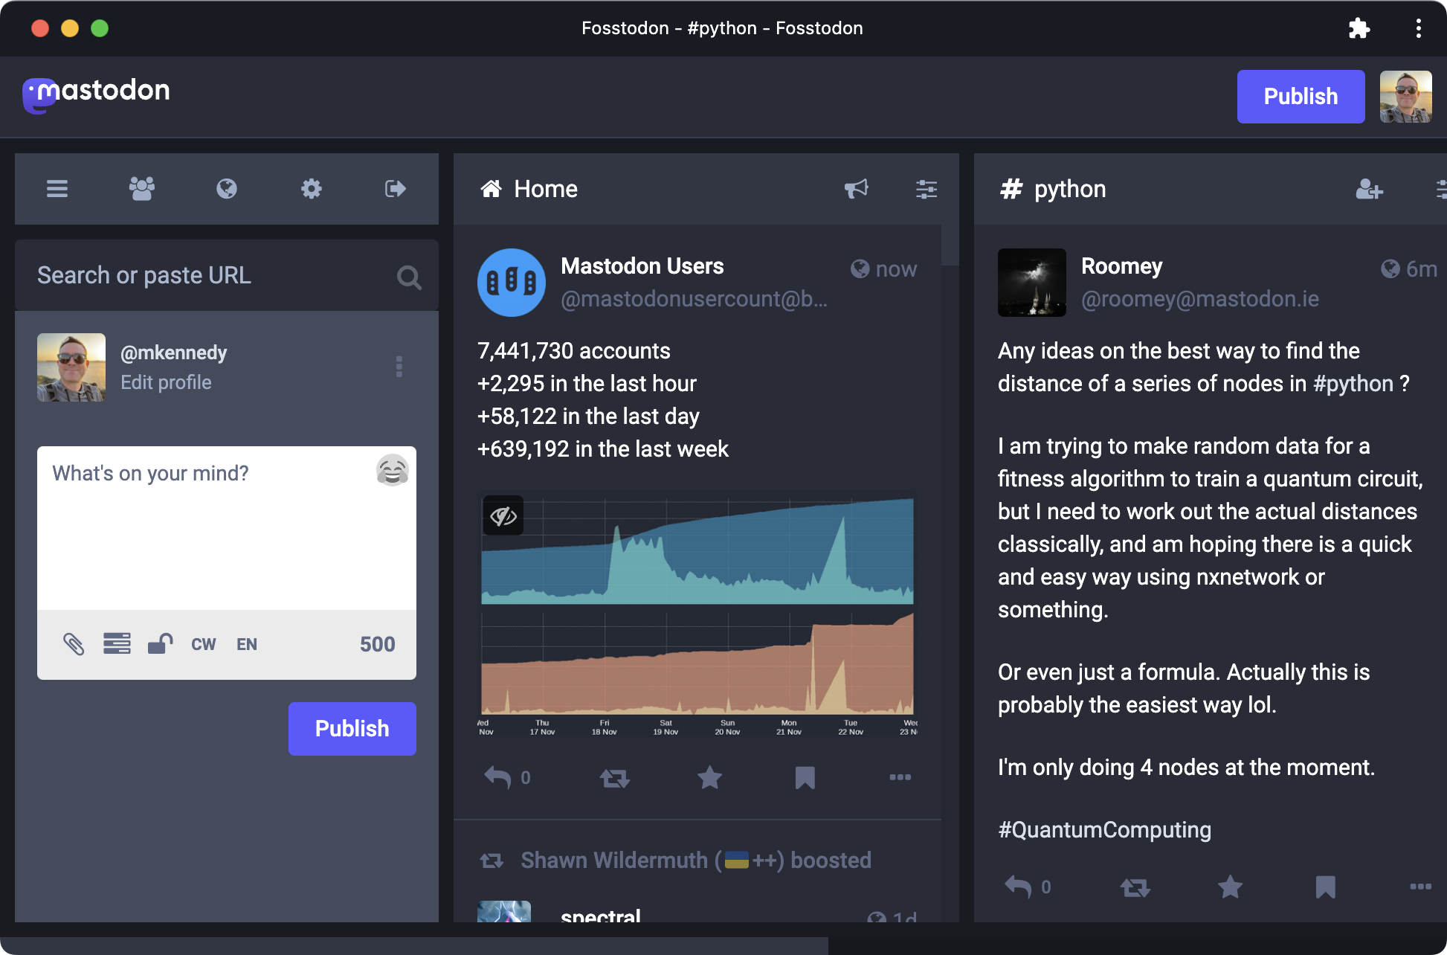Open the EN language selector
The height and width of the screenshot is (955, 1447).
247,644
